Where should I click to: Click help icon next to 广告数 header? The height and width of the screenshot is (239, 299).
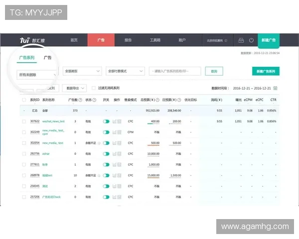coord(80,100)
